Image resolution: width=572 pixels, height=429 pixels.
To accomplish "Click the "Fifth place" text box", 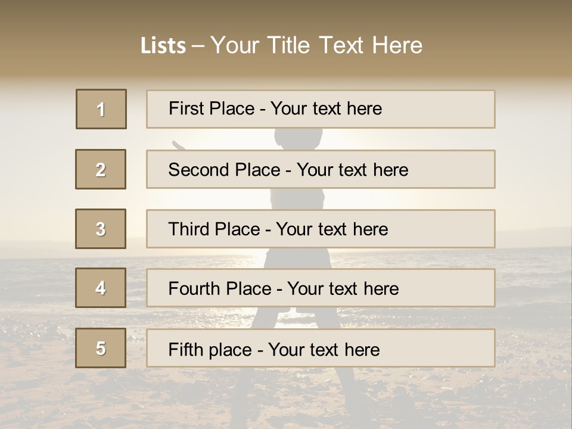I will tap(321, 348).
